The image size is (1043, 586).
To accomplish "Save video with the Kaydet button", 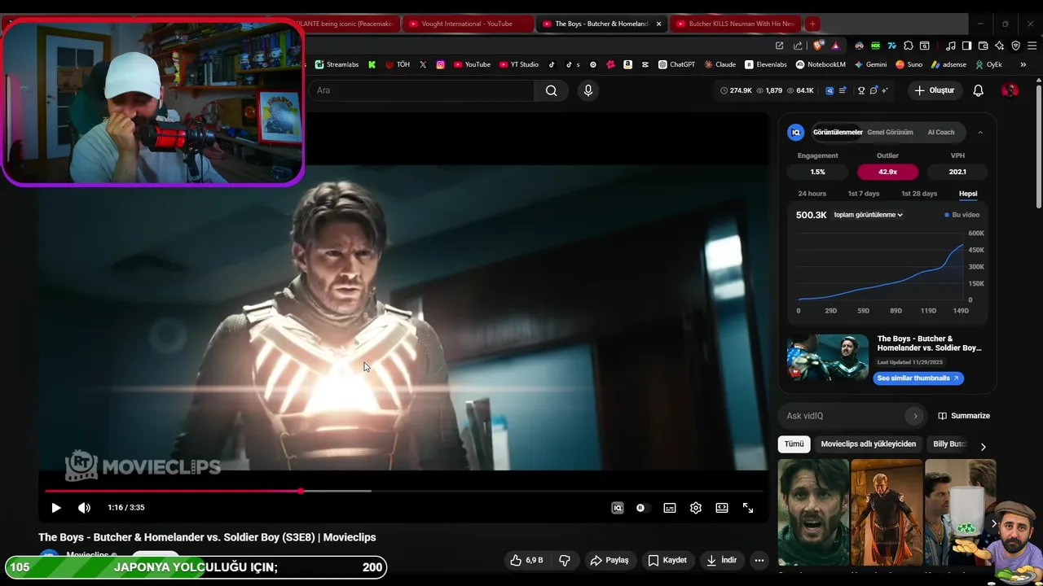I will (667, 560).
